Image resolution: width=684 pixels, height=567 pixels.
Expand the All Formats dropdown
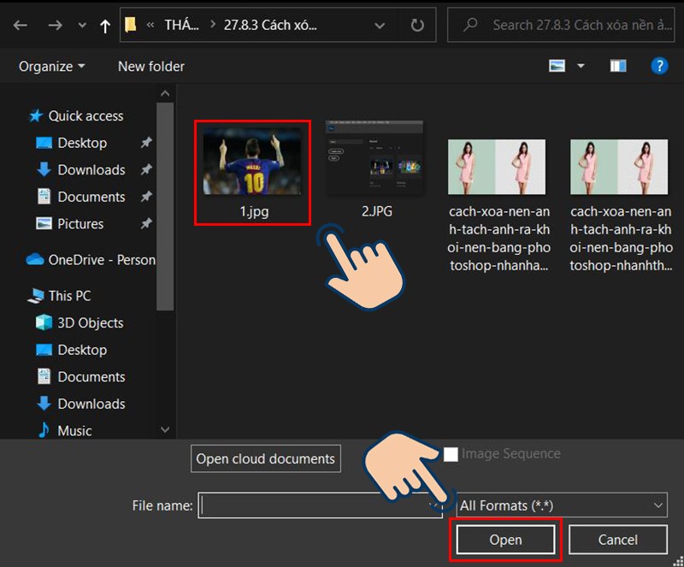tap(561, 505)
